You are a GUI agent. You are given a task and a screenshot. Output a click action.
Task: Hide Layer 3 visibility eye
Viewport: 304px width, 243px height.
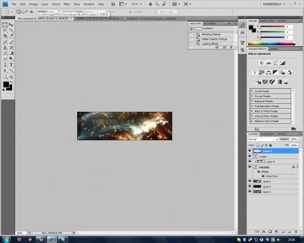click(250, 181)
